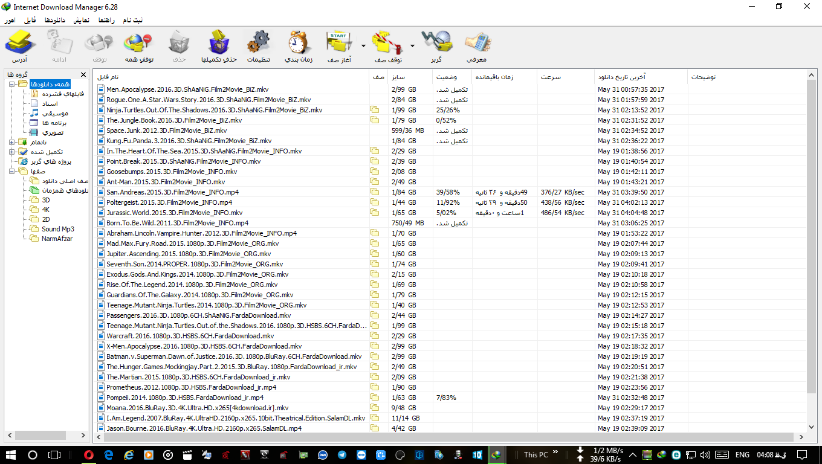This screenshot has height=464, width=822.
Task: Click ENG language indicator in tray
Action: pyautogui.click(x=742, y=455)
